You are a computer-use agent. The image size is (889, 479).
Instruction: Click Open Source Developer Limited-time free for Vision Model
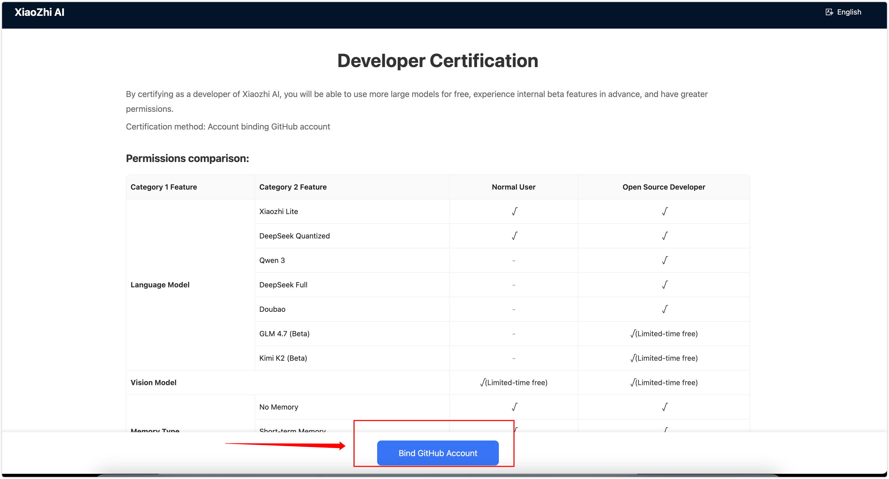tap(664, 383)
